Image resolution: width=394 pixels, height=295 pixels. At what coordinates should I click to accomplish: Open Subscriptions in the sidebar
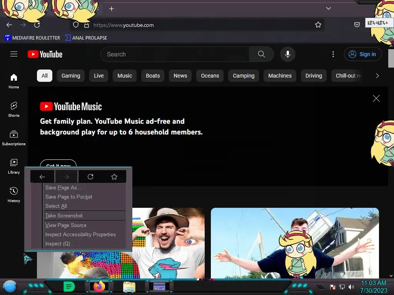point(14,138)
